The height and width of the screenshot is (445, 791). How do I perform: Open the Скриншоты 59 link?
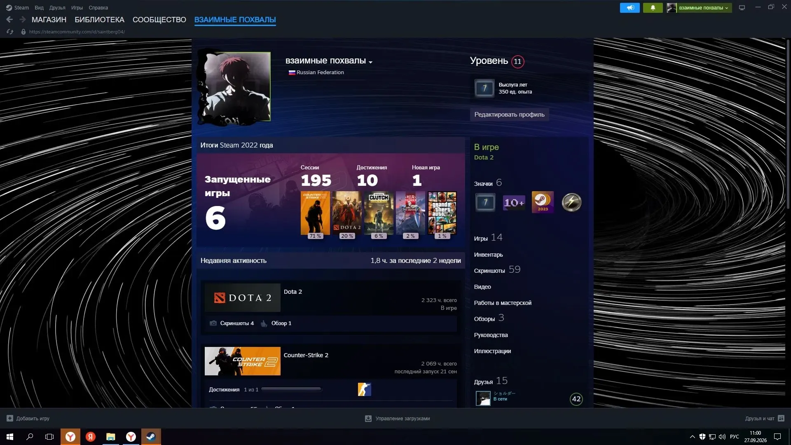pos(497,270)
